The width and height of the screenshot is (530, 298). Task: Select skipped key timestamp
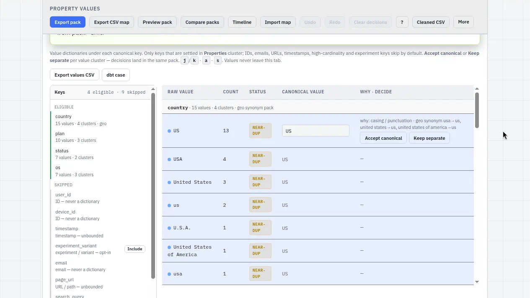point(101,232)
